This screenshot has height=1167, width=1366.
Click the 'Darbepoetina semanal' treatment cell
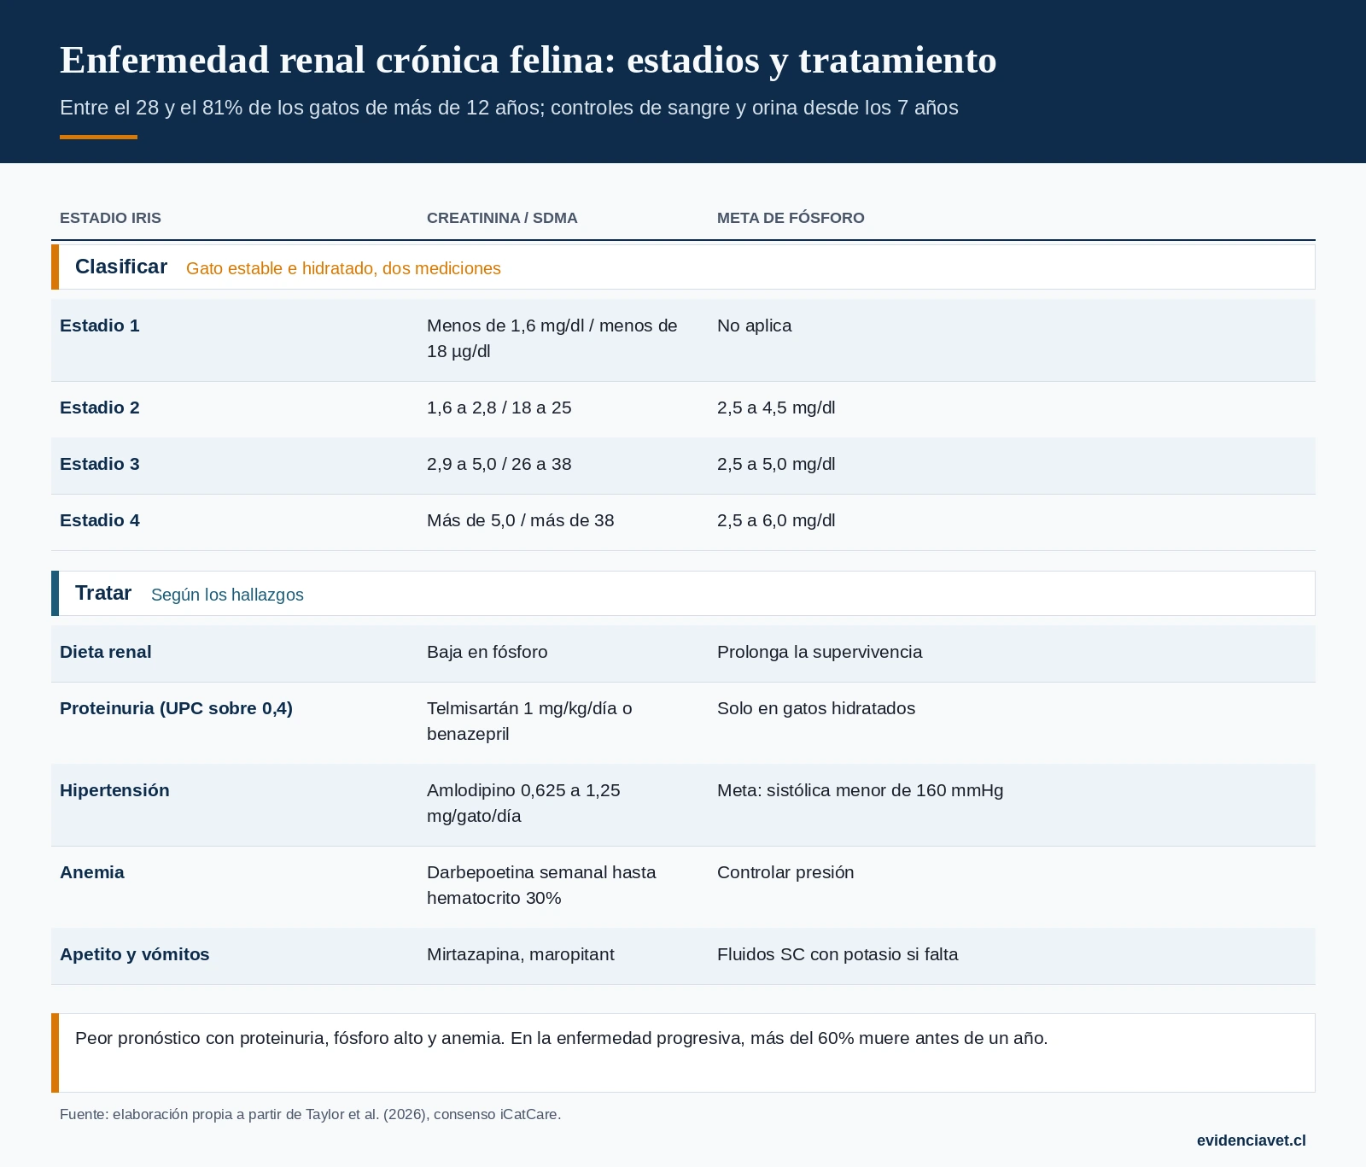point(541,885)
